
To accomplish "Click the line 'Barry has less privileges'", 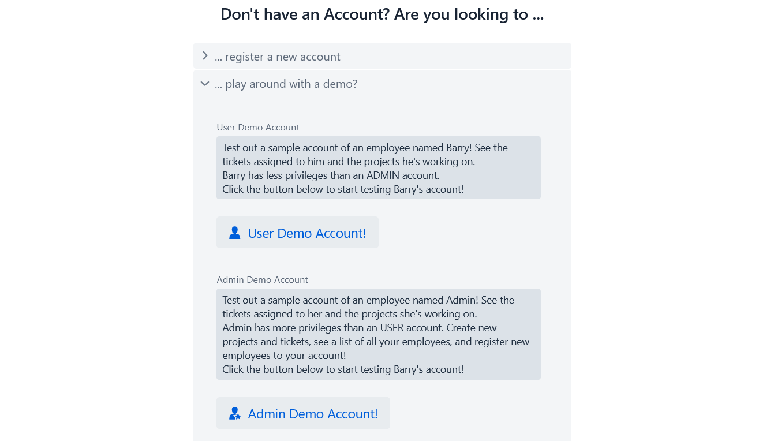I will coord(331,175).
